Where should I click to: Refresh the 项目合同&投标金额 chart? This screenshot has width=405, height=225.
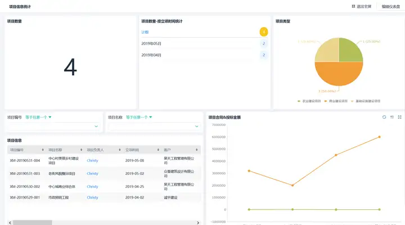(x=384, y=117)
